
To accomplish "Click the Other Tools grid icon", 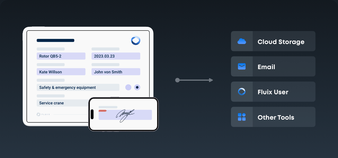I will tap(242, 117).
